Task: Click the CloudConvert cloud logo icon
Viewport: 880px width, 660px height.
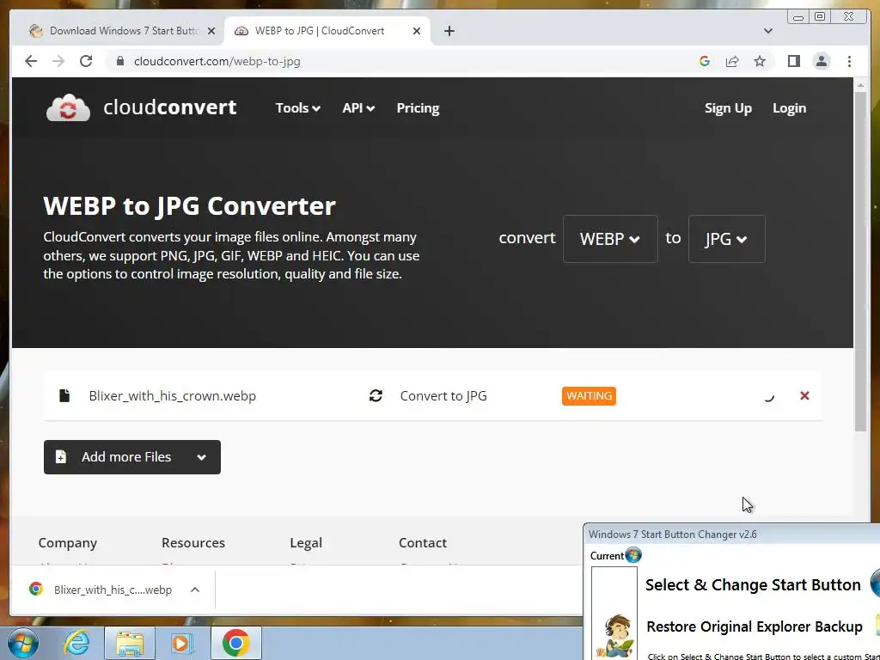Action: [x=68, y=107]
